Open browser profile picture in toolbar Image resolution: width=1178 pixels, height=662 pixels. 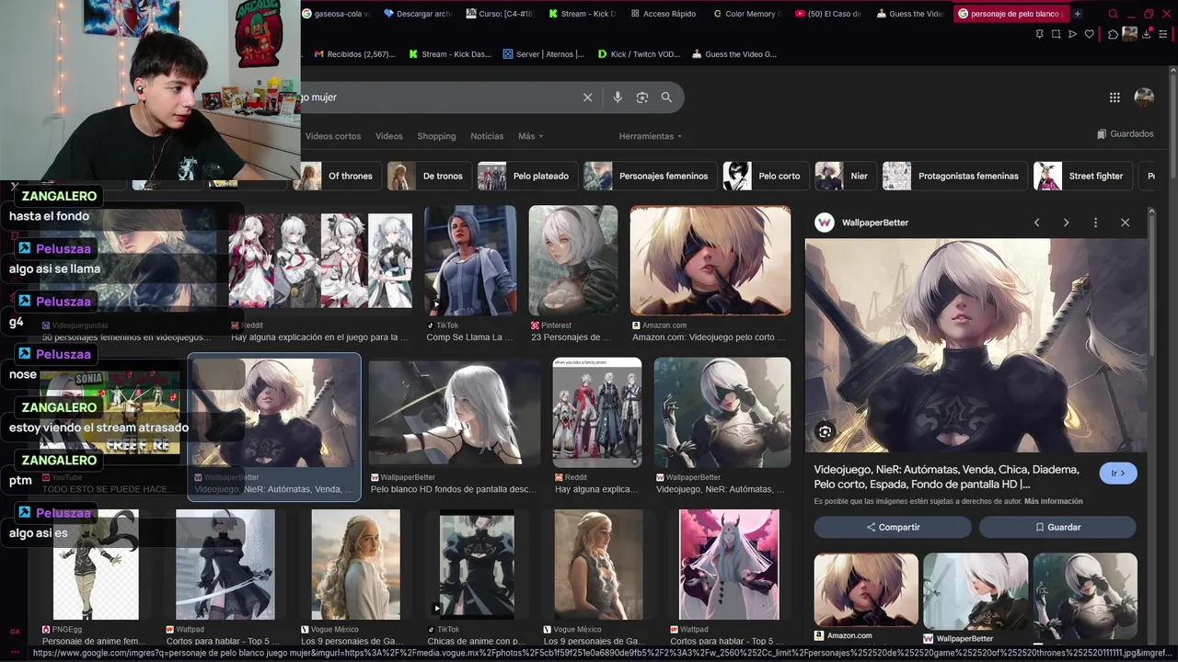coord(1129,34)
